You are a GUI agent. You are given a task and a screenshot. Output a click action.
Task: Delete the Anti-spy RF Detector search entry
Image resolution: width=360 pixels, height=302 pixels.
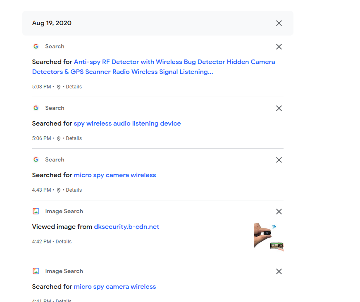(279, 47)
